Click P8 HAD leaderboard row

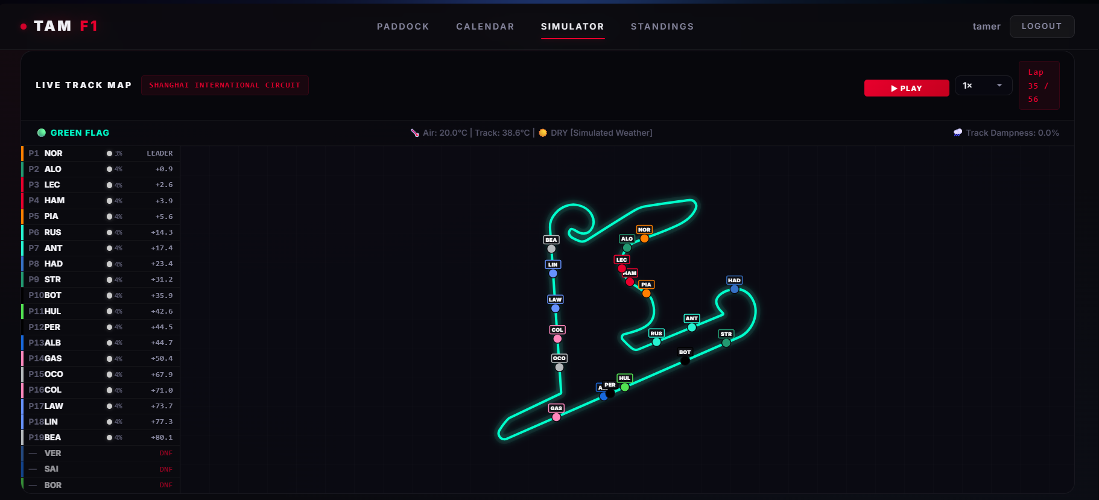pyautogui.click(x=101, y=264)
